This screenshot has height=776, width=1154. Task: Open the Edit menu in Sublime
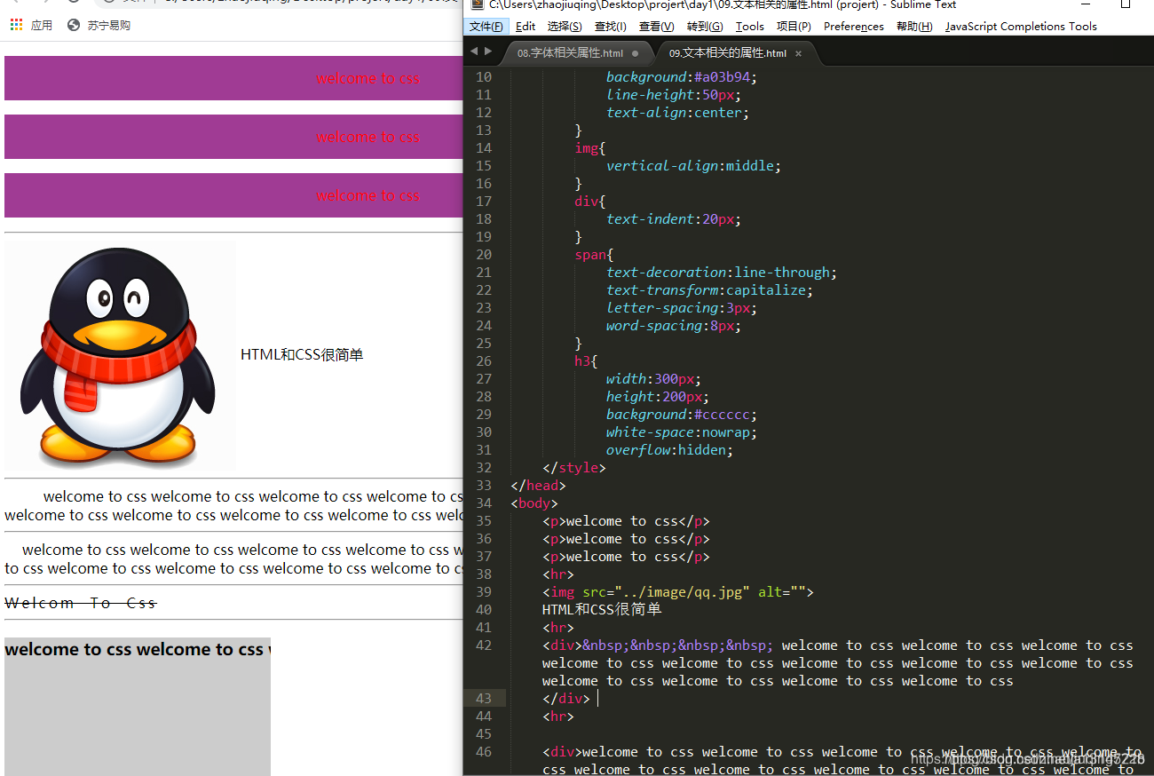pos(526,27)
